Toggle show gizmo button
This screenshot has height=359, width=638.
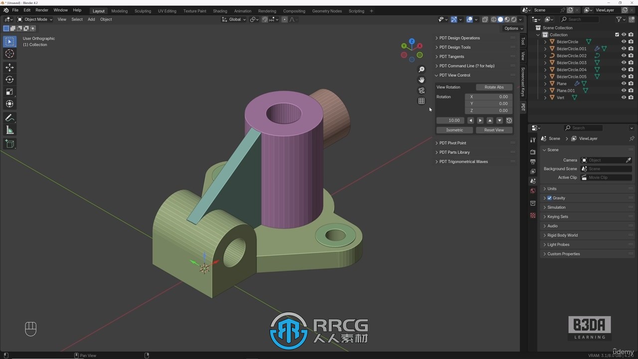click(454, 19)
